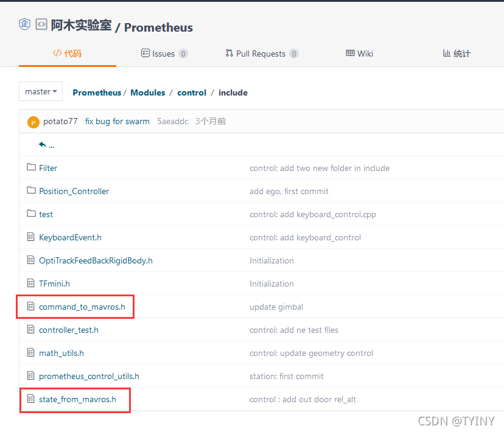This screenshot has height=432, width=504.
Task: Open controller_test.h file
Action: point(69,330)
